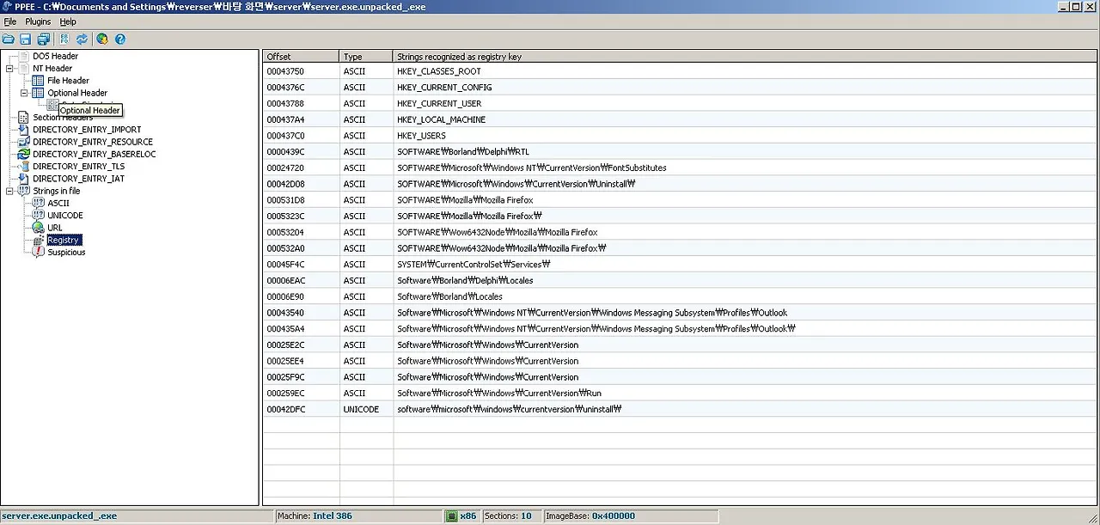This screenshot has width=1100, height=525.
Task: Collapse the Optional Header tree node
Action: click(25, 93)
